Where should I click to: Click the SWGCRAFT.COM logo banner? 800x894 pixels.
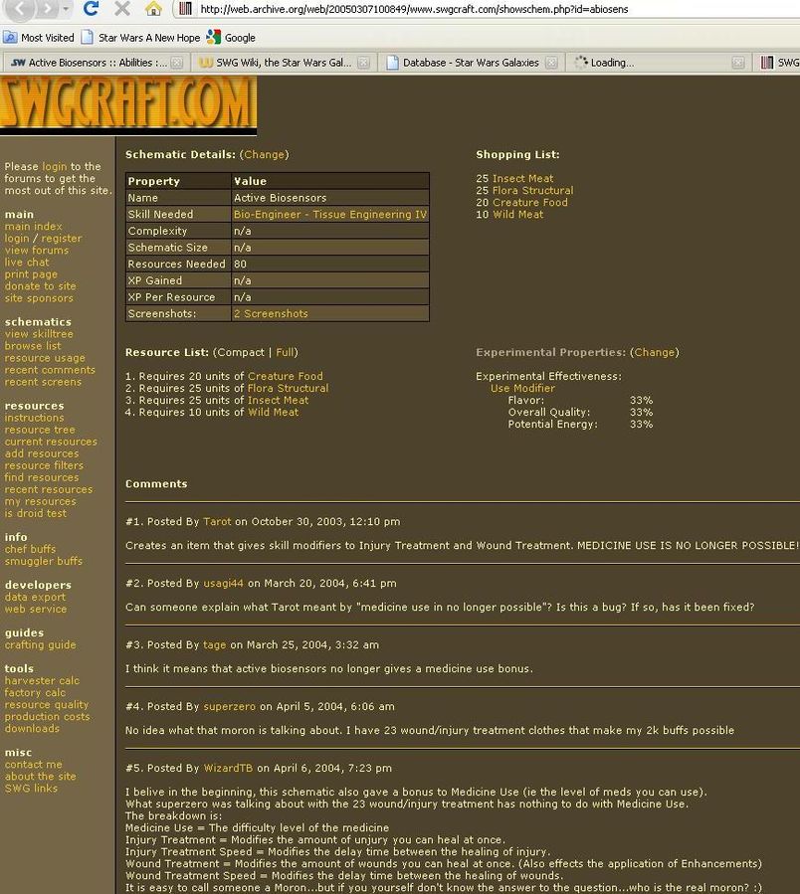click(x=128, y=104)
